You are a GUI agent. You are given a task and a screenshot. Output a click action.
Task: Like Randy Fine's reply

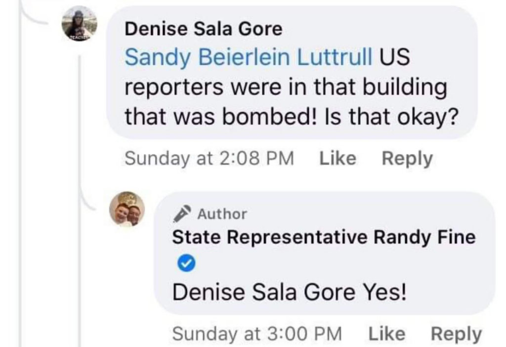point(387,333)
